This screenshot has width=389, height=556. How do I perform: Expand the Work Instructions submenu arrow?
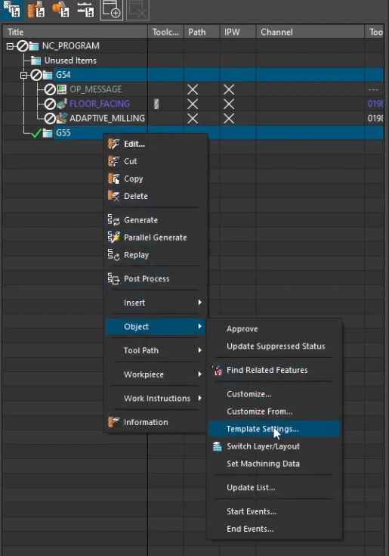199,398
